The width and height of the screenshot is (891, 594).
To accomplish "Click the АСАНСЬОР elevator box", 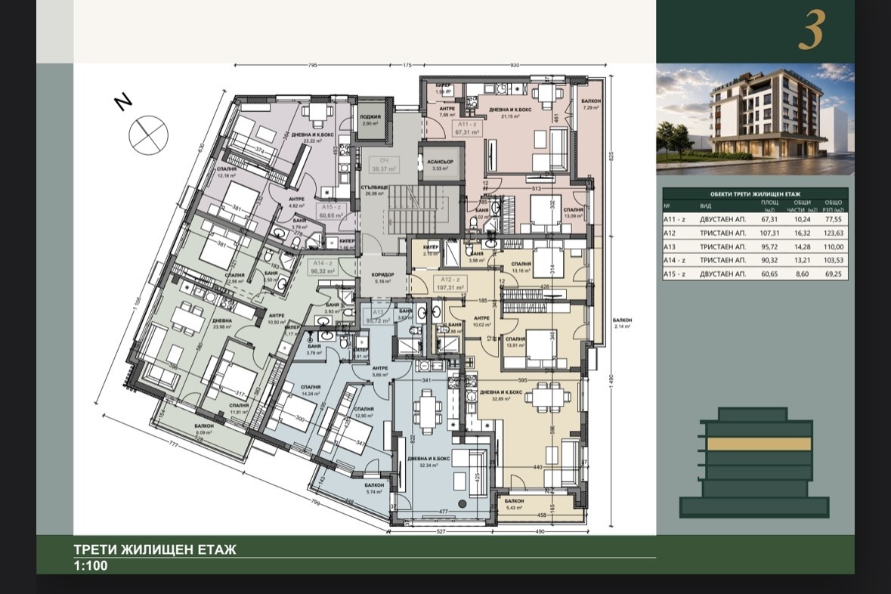I will pos(440,164).
